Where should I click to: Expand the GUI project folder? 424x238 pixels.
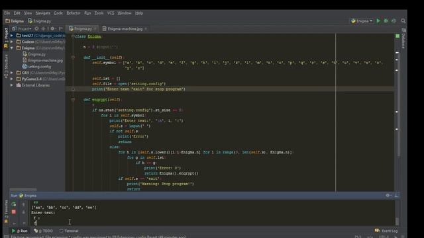pyautogui.click(x=12, y=73)
